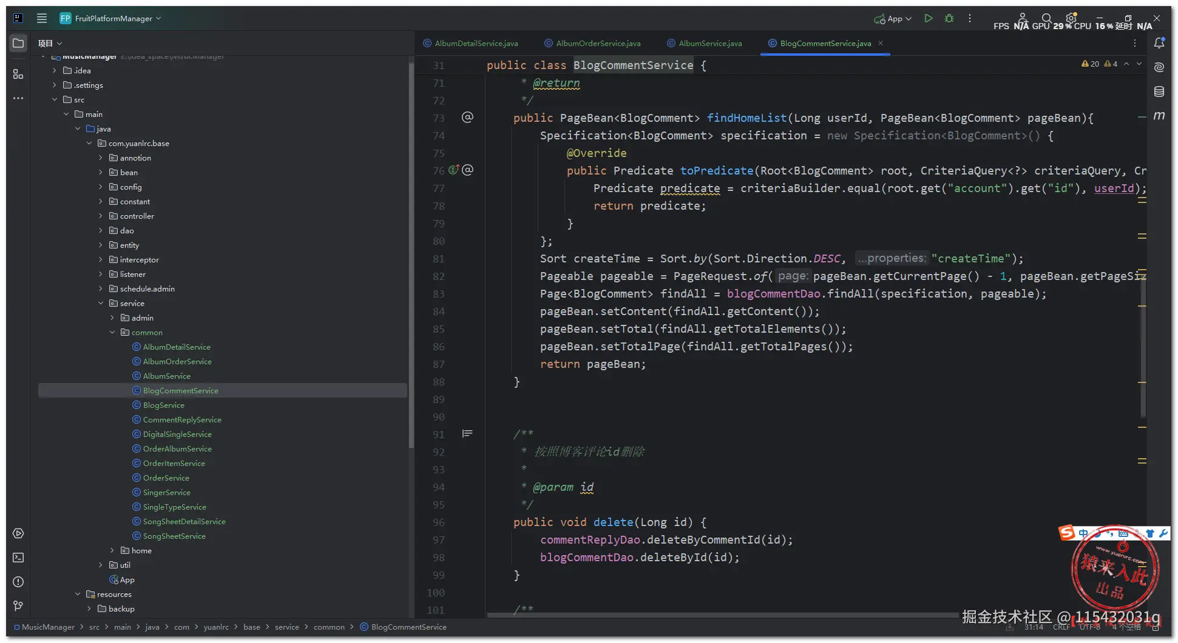Debug the App configuration
The image size is (1178, 643).
(949, 18)
